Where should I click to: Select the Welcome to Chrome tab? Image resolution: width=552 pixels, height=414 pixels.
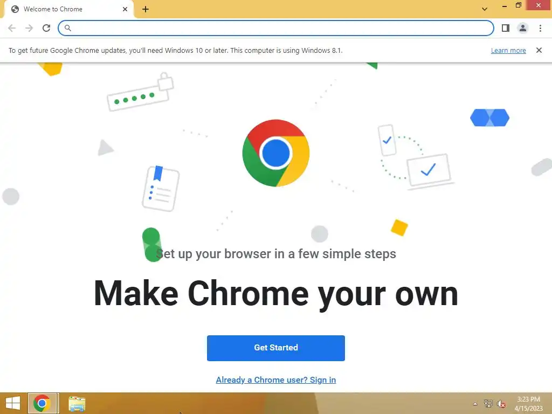point(68,9)
